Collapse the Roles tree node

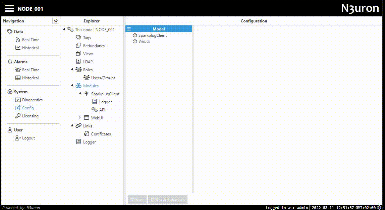pos(72,70)
